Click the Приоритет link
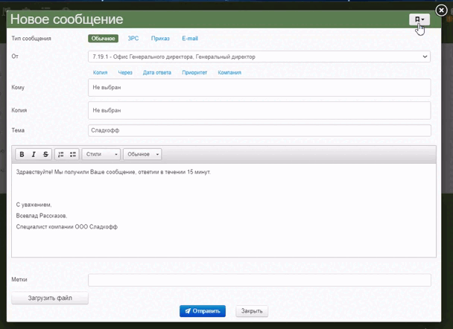453x329 pixels. click(194, 72)
